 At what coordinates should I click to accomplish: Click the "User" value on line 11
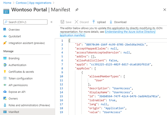99,80
